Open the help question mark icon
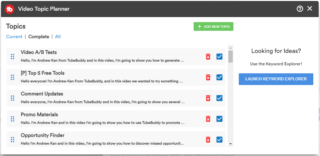The height and width of the screenshot is (156, 320). [300, 9]
